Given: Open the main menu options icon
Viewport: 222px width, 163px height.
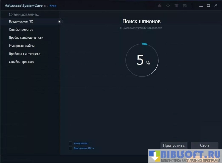Looking at the screenshot, I should pyautogui.click(x=185, y=5).
